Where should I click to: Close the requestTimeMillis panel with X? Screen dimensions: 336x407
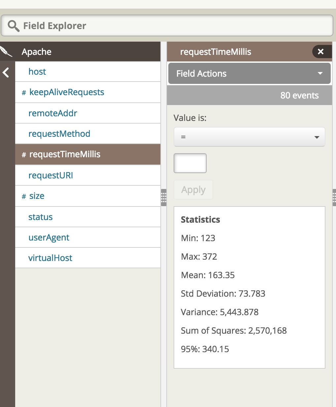[x=320, y=52]
